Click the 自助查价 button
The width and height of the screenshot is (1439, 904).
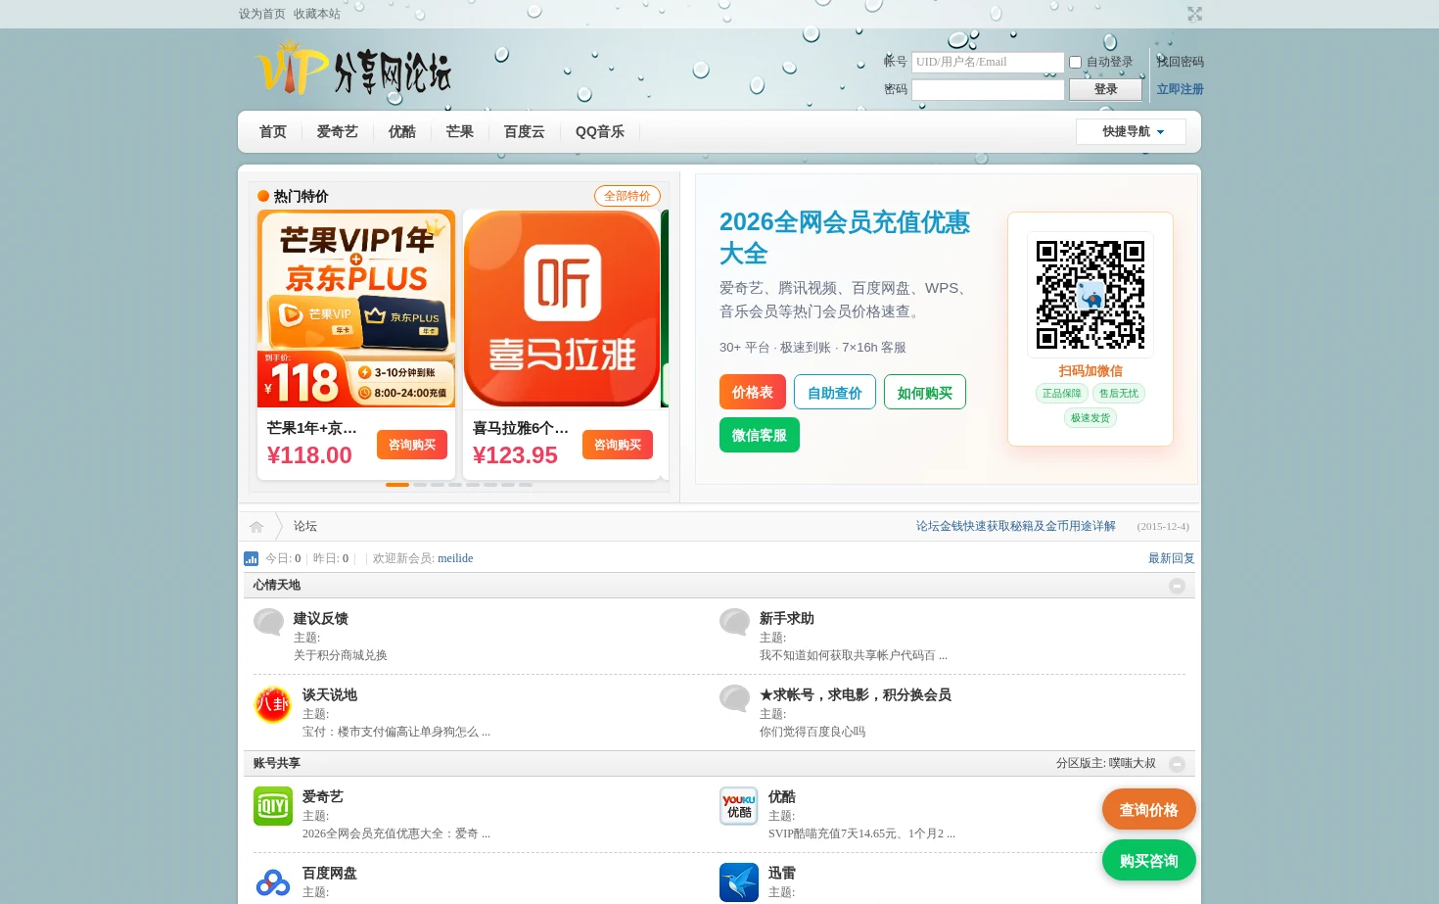[834, 392]
